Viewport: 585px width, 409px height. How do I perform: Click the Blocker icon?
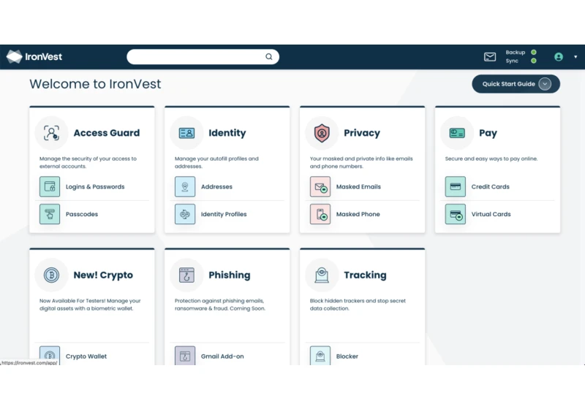[320, 356]
